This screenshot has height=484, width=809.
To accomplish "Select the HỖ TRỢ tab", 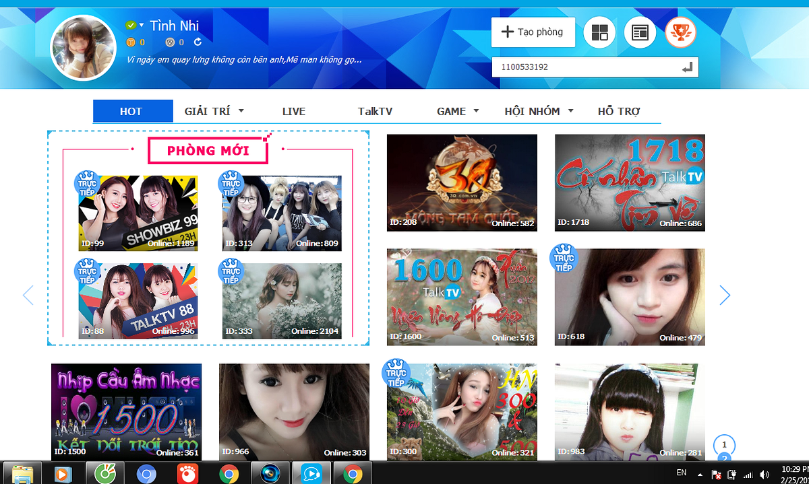I will tap(619, 111).
